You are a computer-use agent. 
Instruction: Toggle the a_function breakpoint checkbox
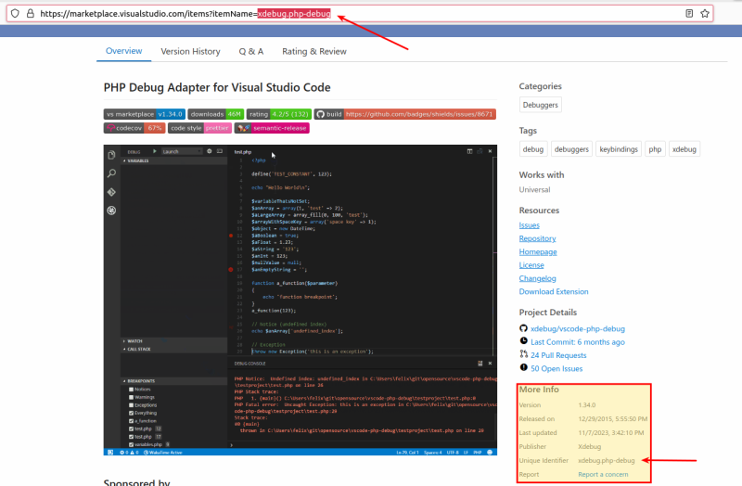131,421
